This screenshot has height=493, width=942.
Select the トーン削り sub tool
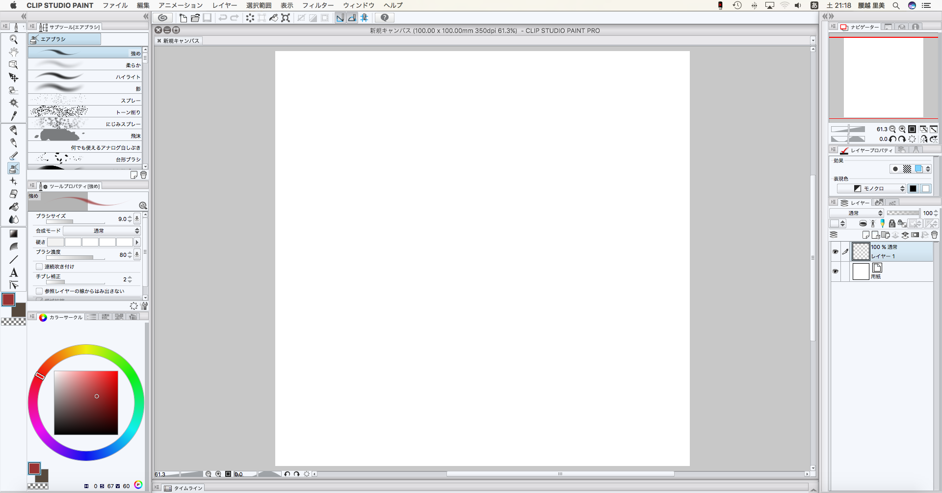pos(85,112)
